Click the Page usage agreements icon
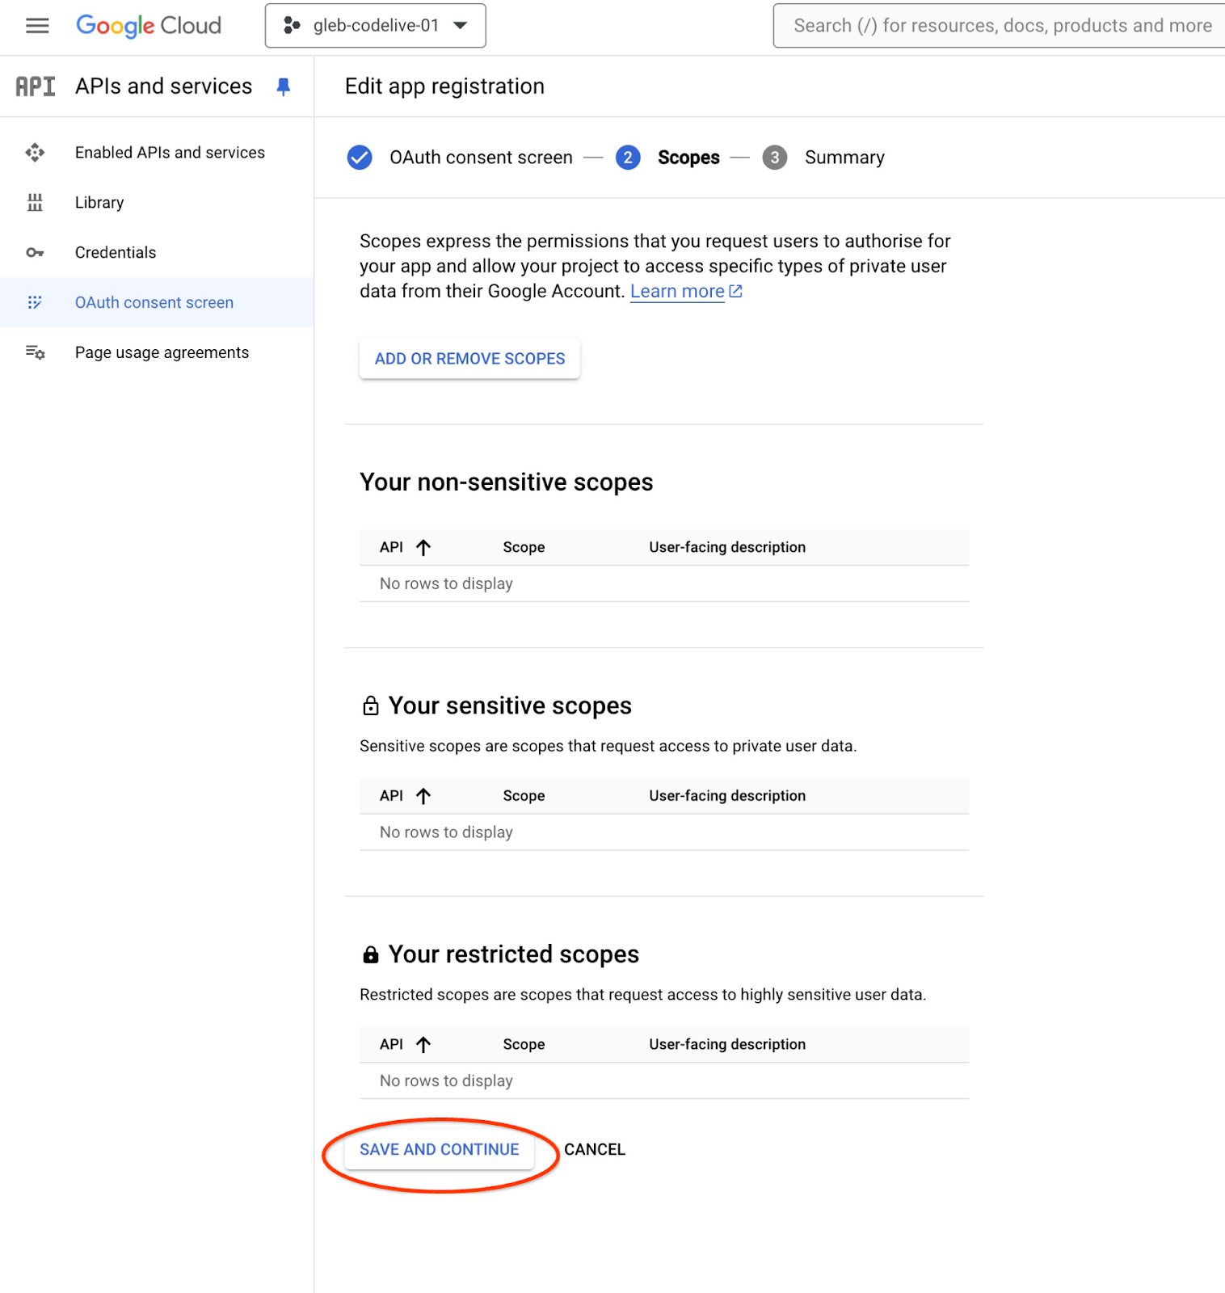This screenshot has width=1225, height=1293. click(x=35, y=352)
